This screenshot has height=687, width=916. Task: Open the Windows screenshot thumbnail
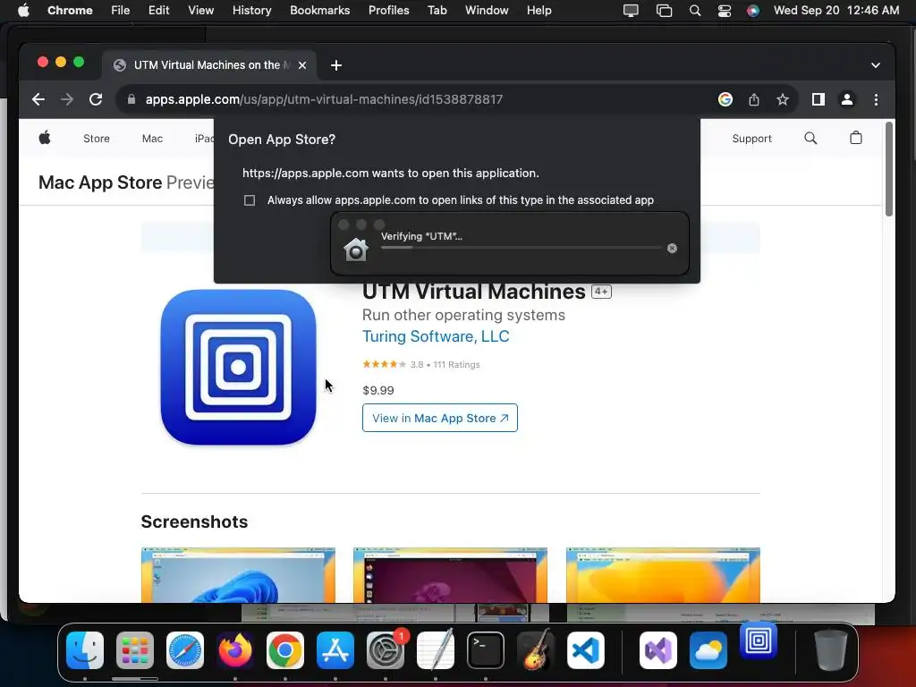tap(238, 575)
